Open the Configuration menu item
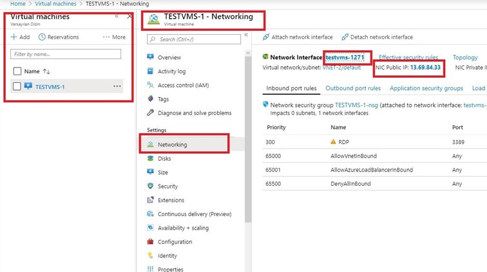This screenshot has height=272, width=487. [175, 242]
